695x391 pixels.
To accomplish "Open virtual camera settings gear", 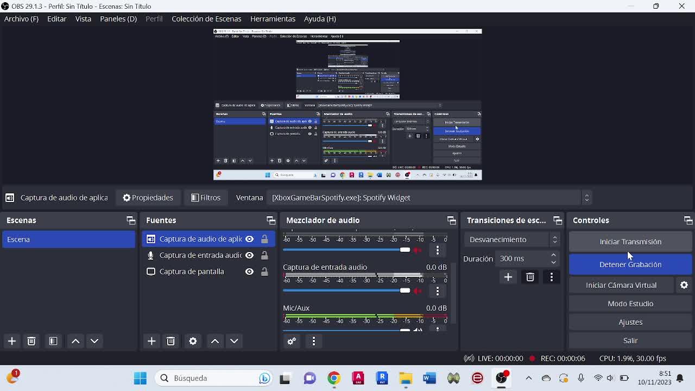I will (x=684, y=285).
